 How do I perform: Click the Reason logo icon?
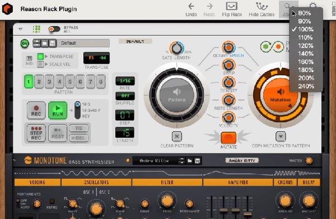[x=7, y=9]
